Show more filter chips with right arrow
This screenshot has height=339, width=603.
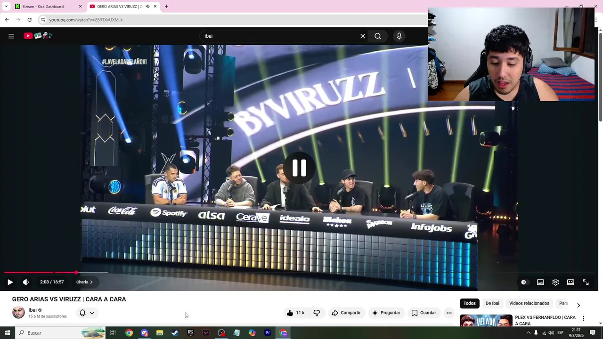tap(579, 305)
